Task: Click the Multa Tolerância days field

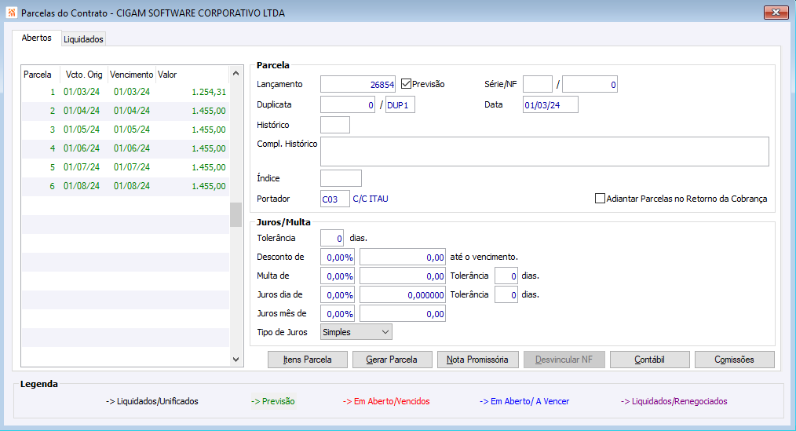Action: (506, 276)
